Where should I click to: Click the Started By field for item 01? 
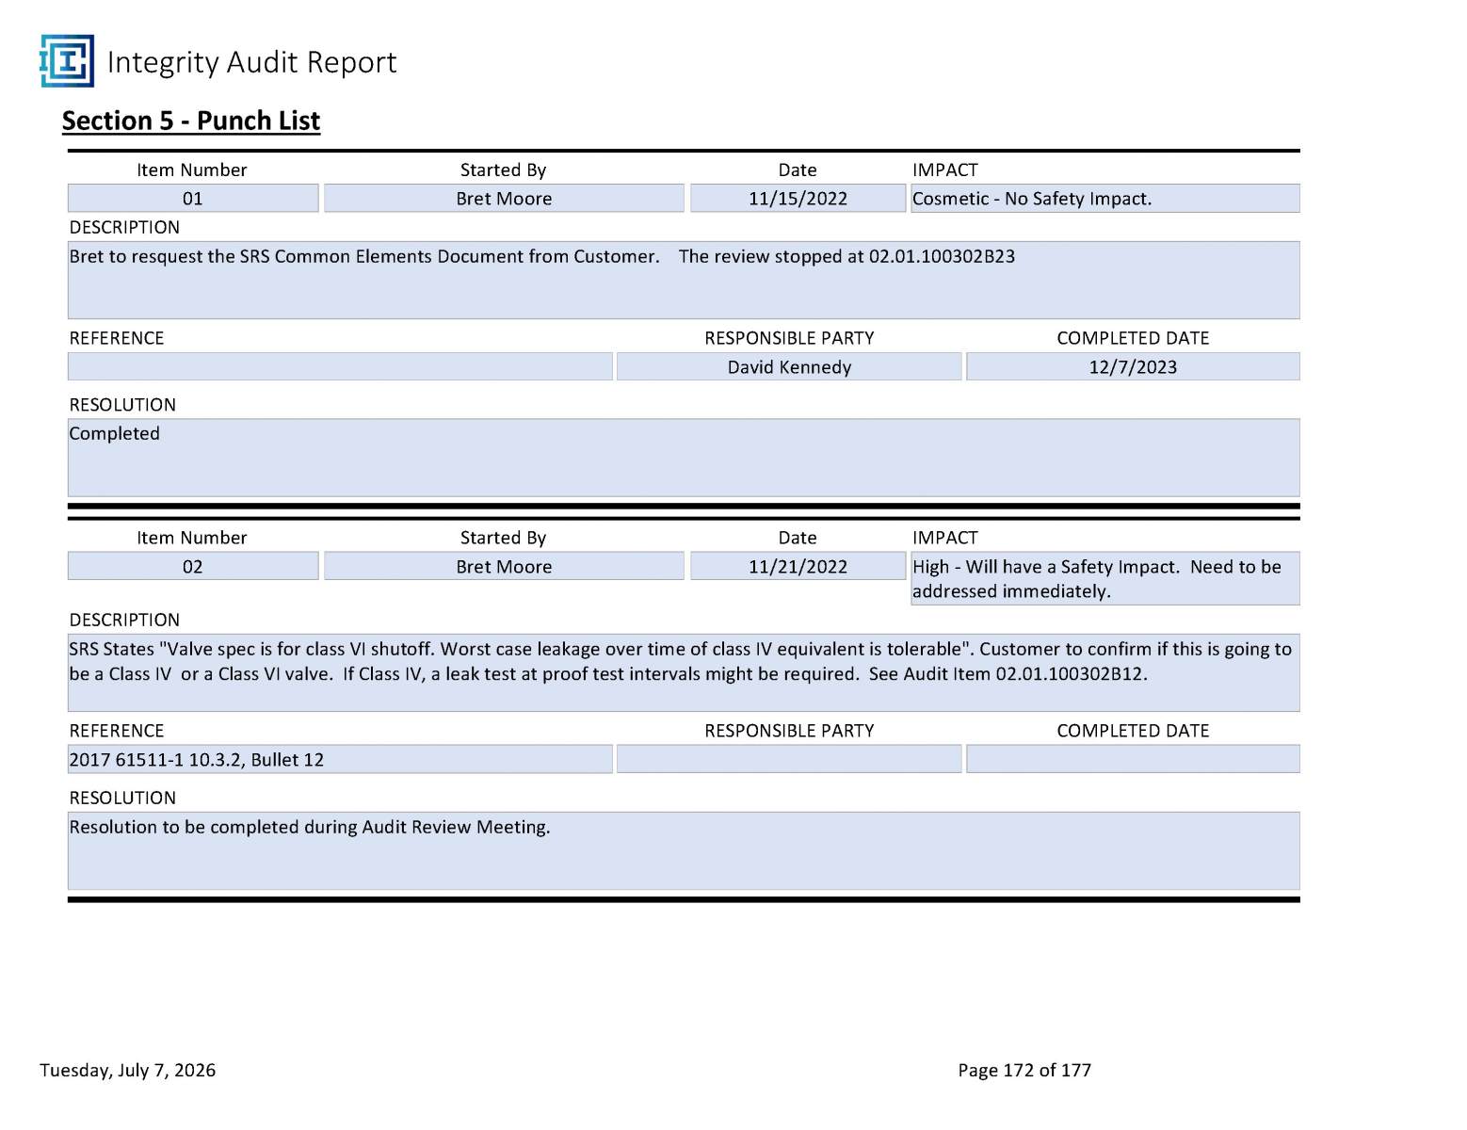pos(504,199)
